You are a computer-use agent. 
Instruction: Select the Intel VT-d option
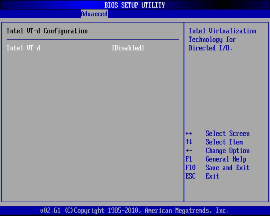pos(23,48)
